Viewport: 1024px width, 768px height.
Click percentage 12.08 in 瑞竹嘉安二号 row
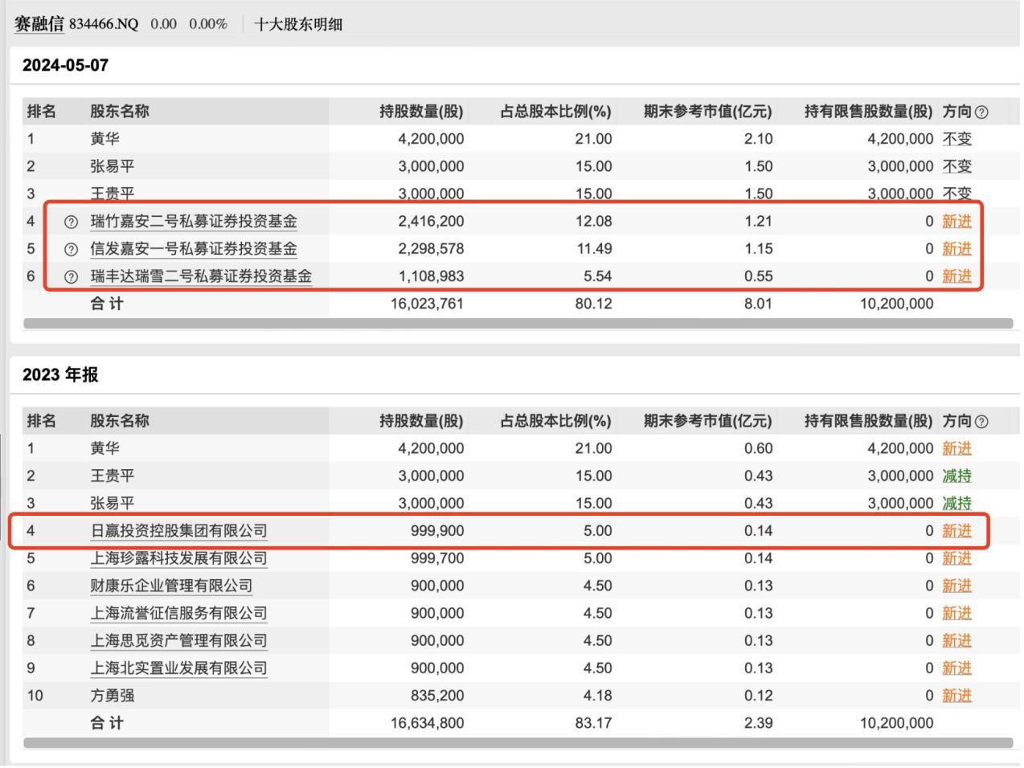coord(593,221)
